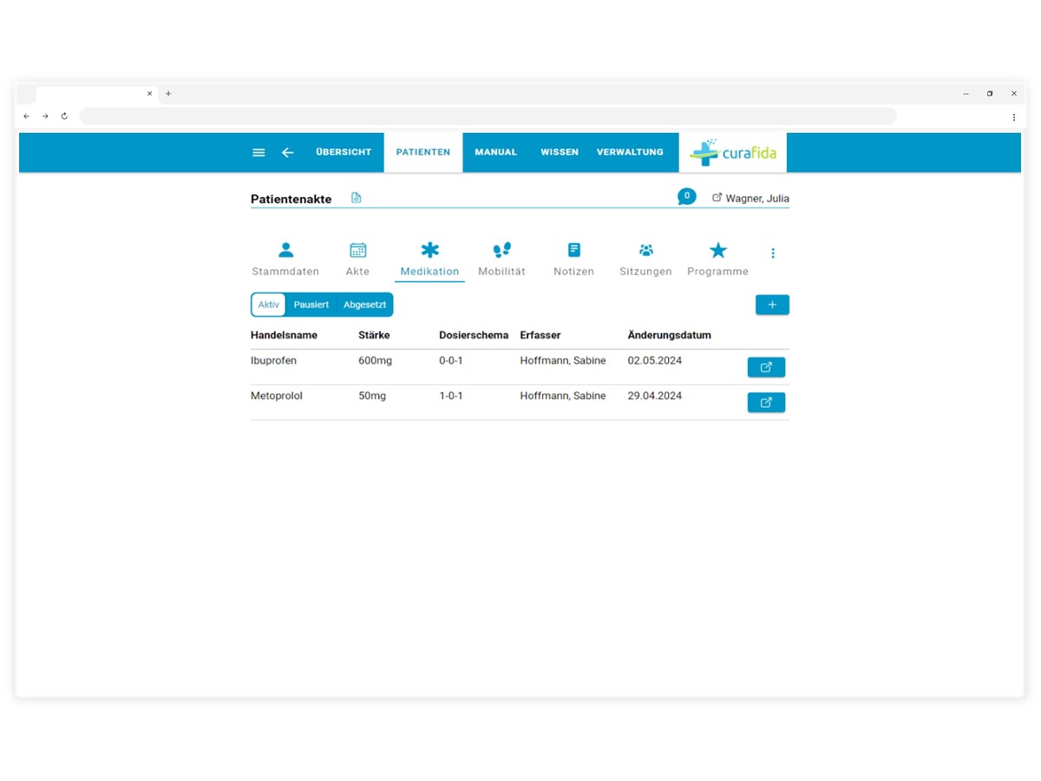Screen dimensions: 1041x781
Task: Click the browser address bar
Action: pyautogui.click(x=488, y=116)
